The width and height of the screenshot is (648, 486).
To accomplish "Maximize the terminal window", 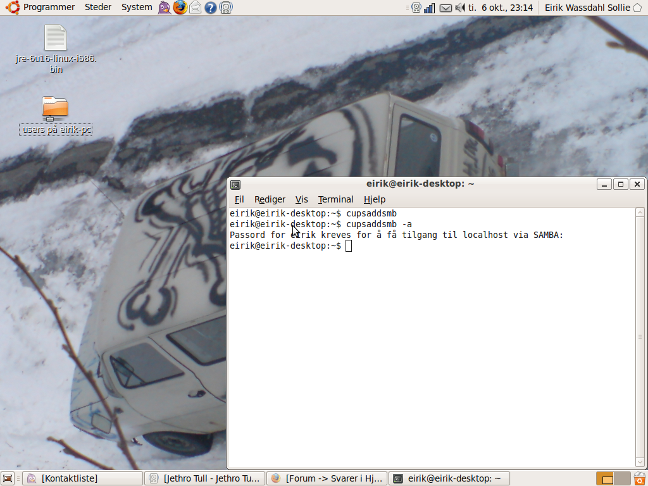I will (621, 184).
